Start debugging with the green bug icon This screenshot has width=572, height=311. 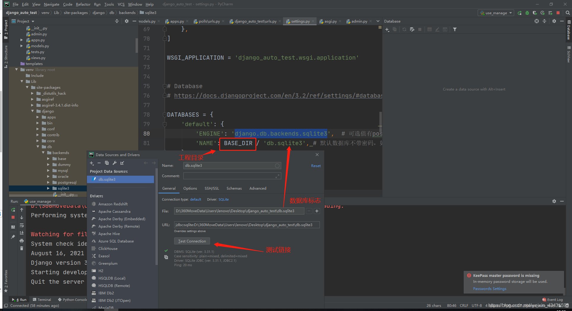tap(527, 13)
